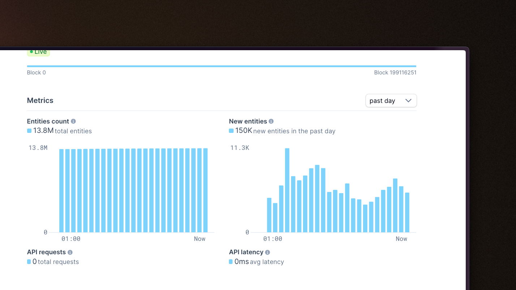The image size is (516, 290).
Task: Click the Metrics heading
Action: pyautogui.click(x=40, y=100)
